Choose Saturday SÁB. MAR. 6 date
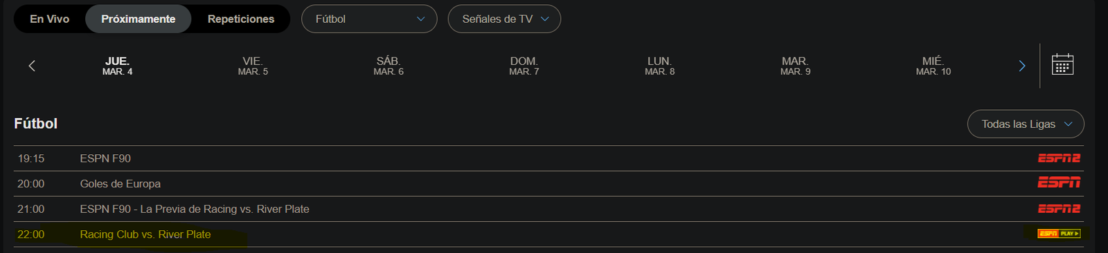Viewport: 1108px width, 253px height. click(388, 66)
